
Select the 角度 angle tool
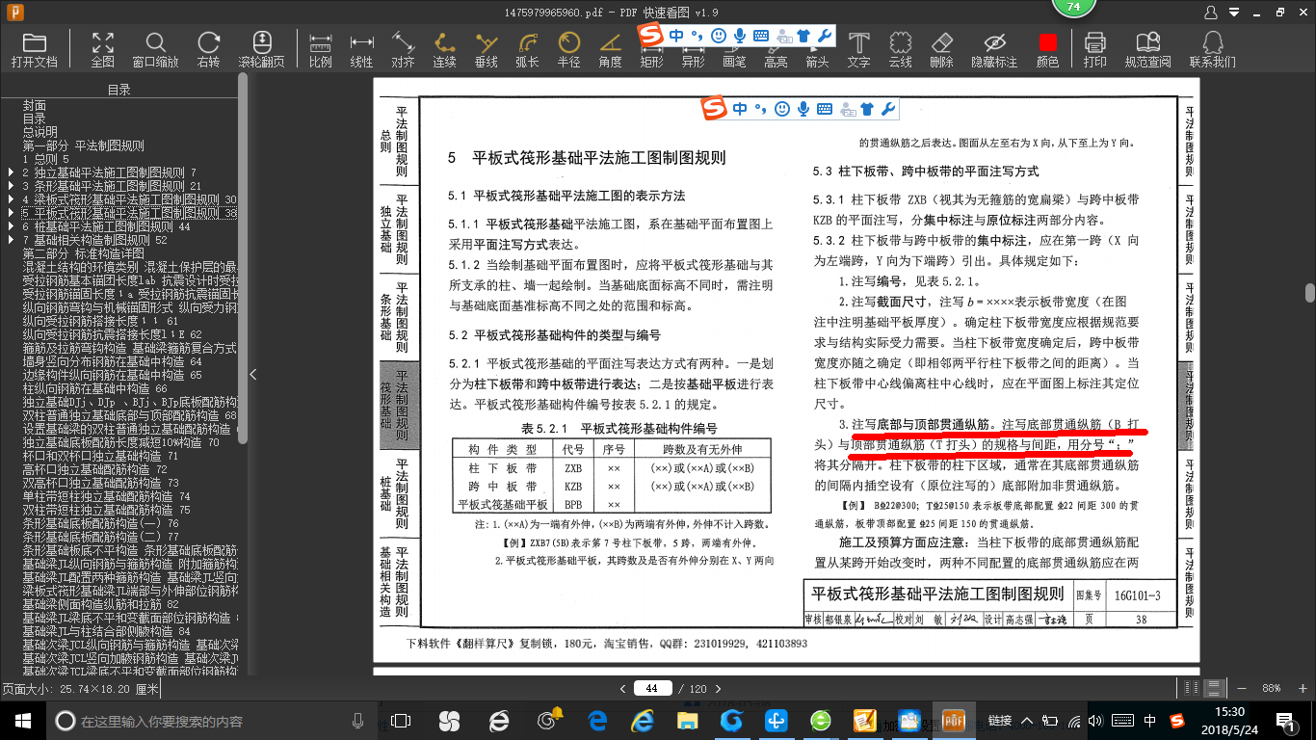[610, 49]
